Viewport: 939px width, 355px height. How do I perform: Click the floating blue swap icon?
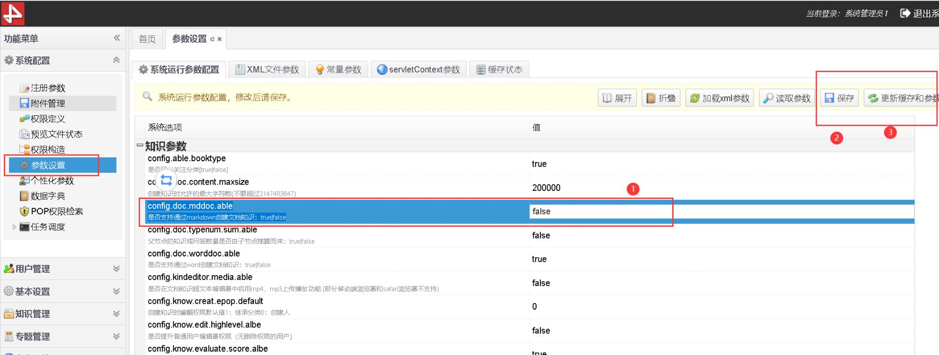pyautogui.click(x=166, y=180)
